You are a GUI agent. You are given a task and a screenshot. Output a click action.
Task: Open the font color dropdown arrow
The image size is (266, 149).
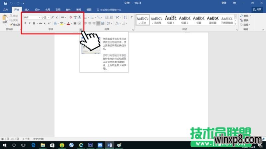[x=71, y=23]
